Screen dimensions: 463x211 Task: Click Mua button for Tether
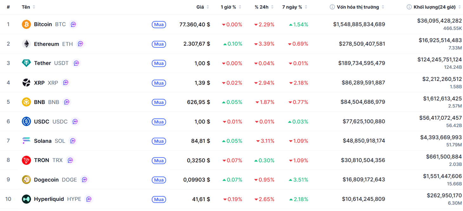(159, 63)
